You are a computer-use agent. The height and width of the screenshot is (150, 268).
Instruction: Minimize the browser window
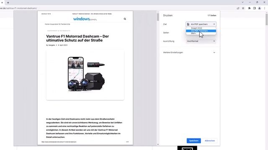pos(250,2)
